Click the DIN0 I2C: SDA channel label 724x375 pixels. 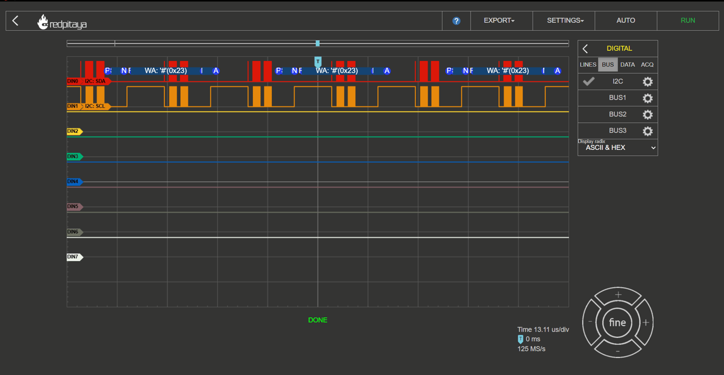click(89, 81)
